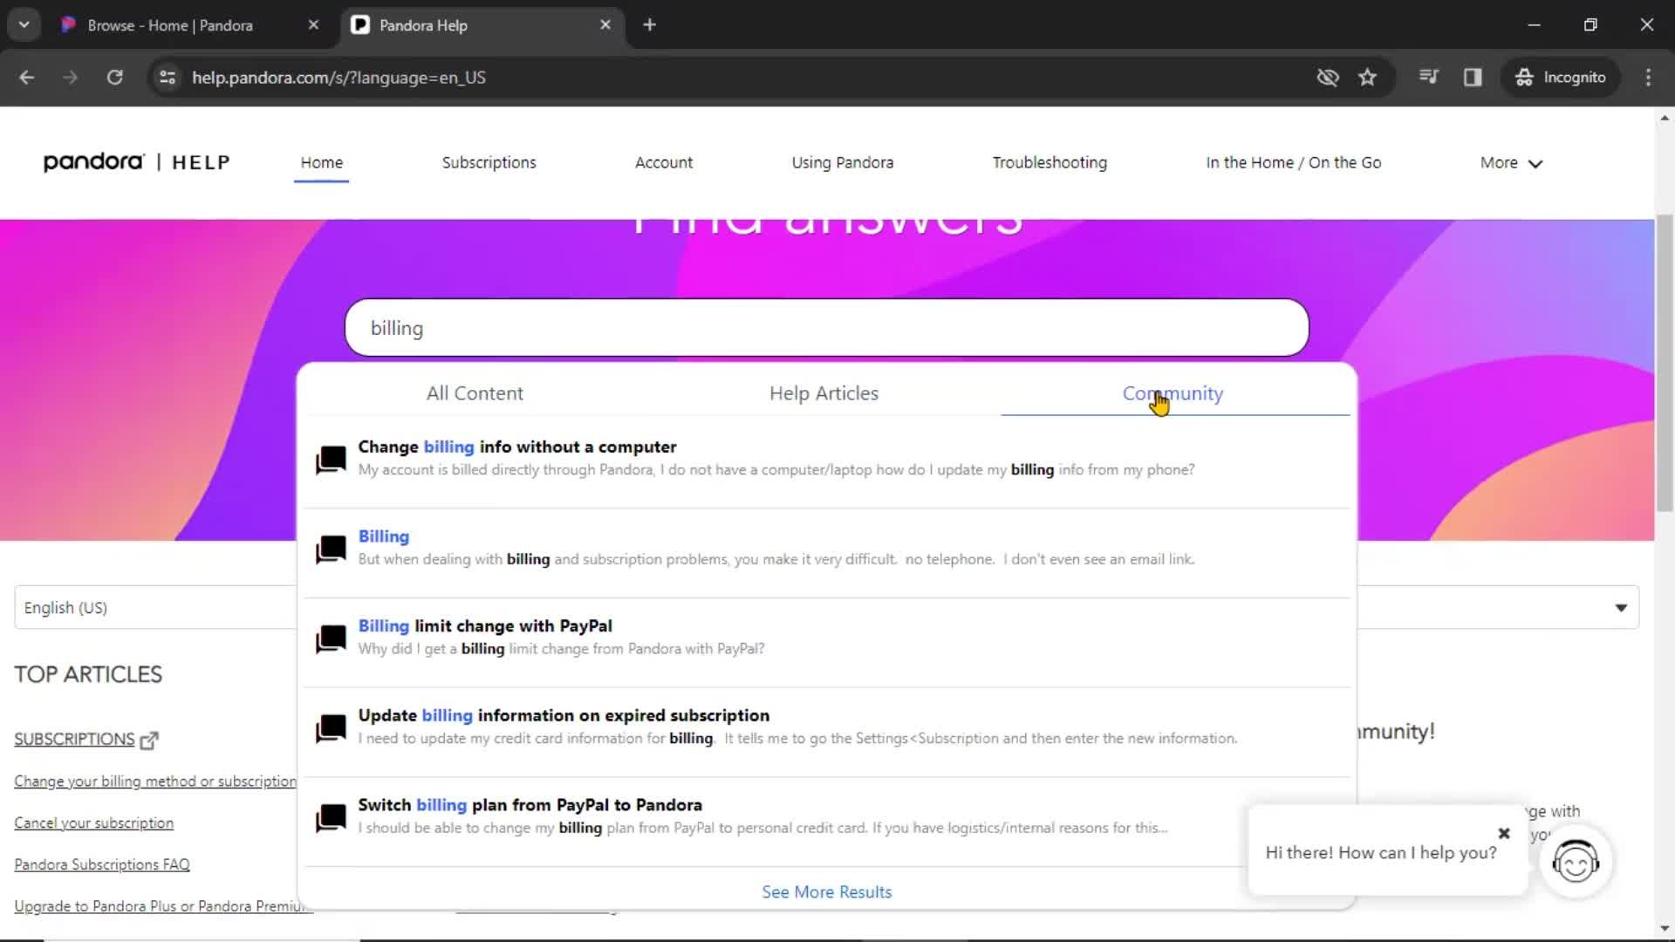Open 'Update billing information on expired subscription' result
Viewport: 1675px width, 942px height.
click(x=564, y=715)
